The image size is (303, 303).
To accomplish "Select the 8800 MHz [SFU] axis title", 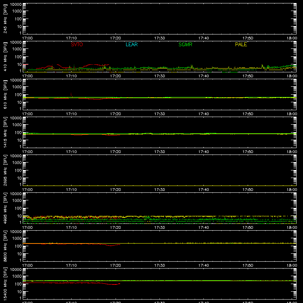I will pos(5,246).
